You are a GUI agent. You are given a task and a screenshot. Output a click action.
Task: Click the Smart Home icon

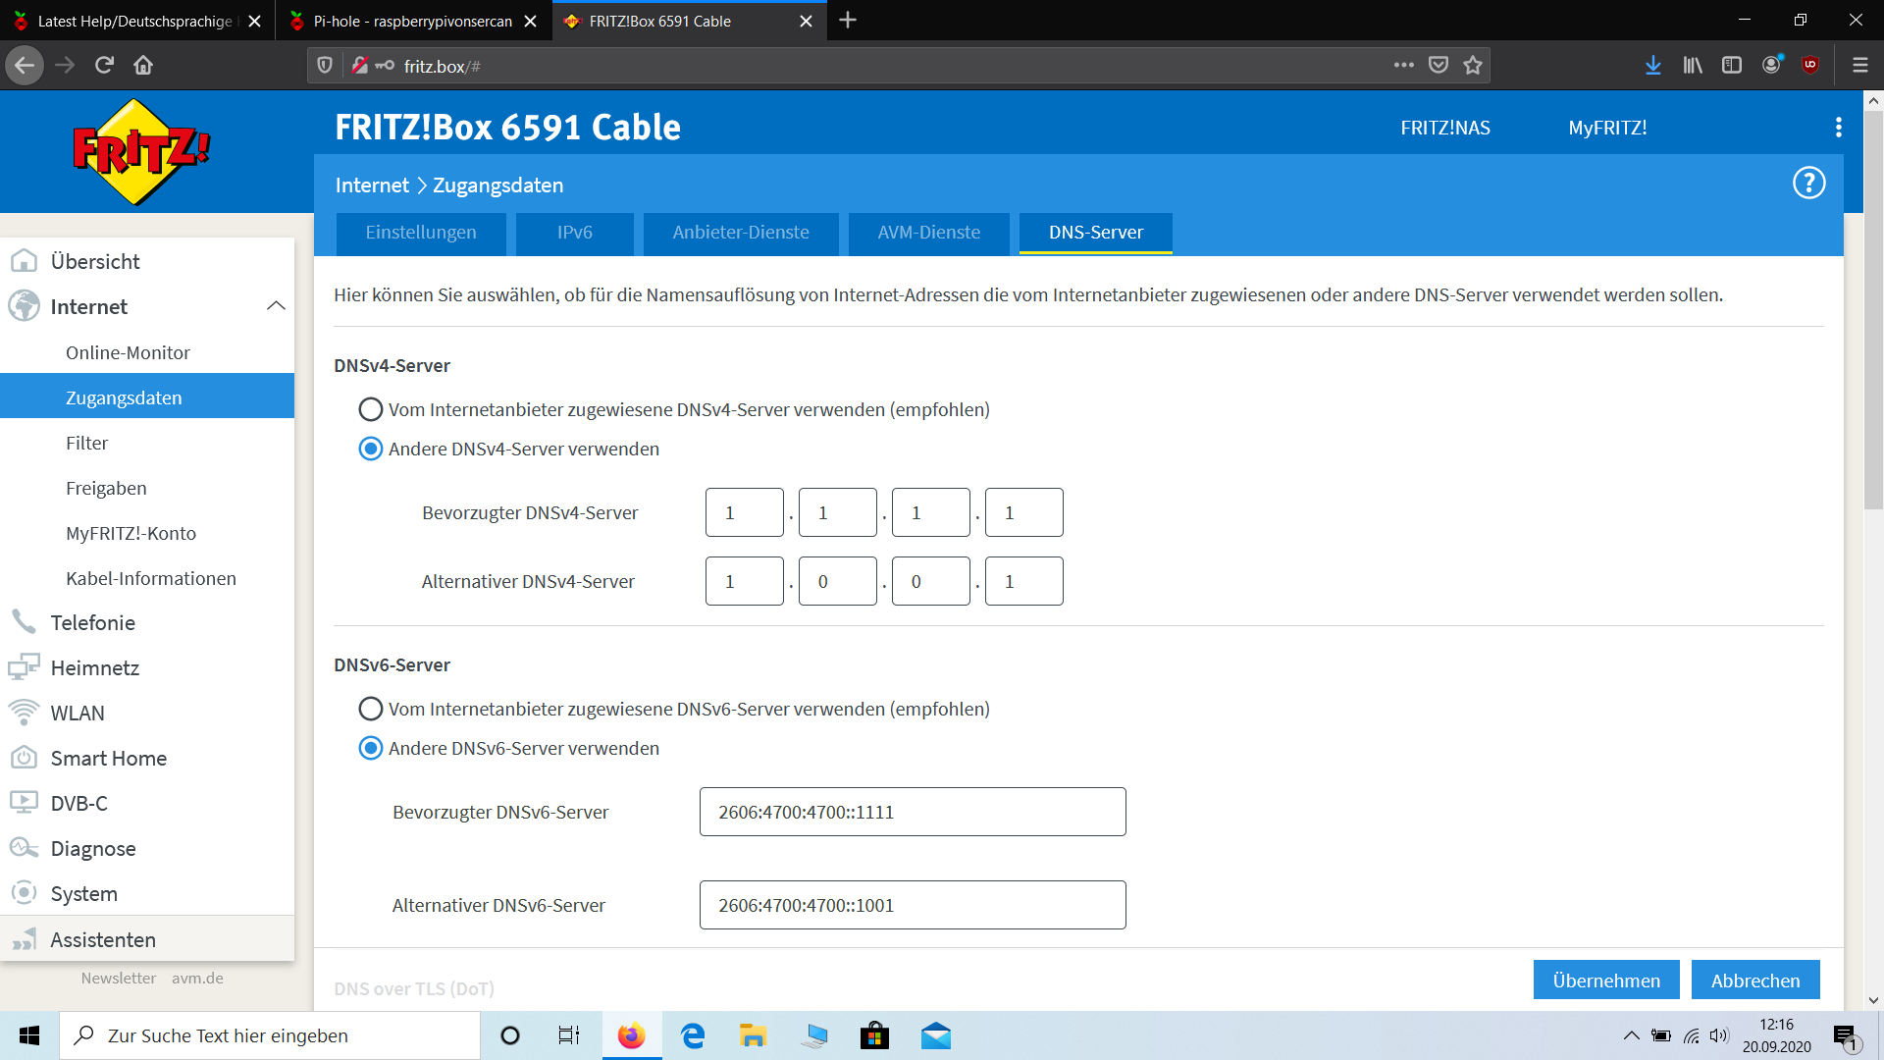(24, 758)
